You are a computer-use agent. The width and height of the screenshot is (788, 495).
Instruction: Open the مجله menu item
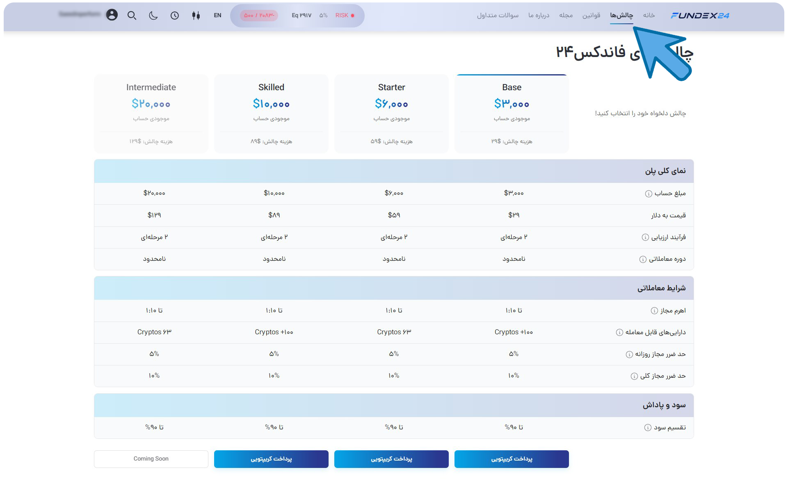(566, 15)
